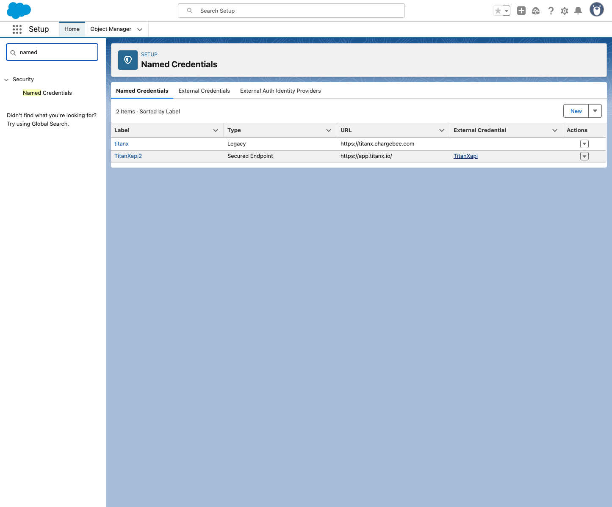
Task: Switch to the External Credentials tab
Action: (x=204, y=91)
